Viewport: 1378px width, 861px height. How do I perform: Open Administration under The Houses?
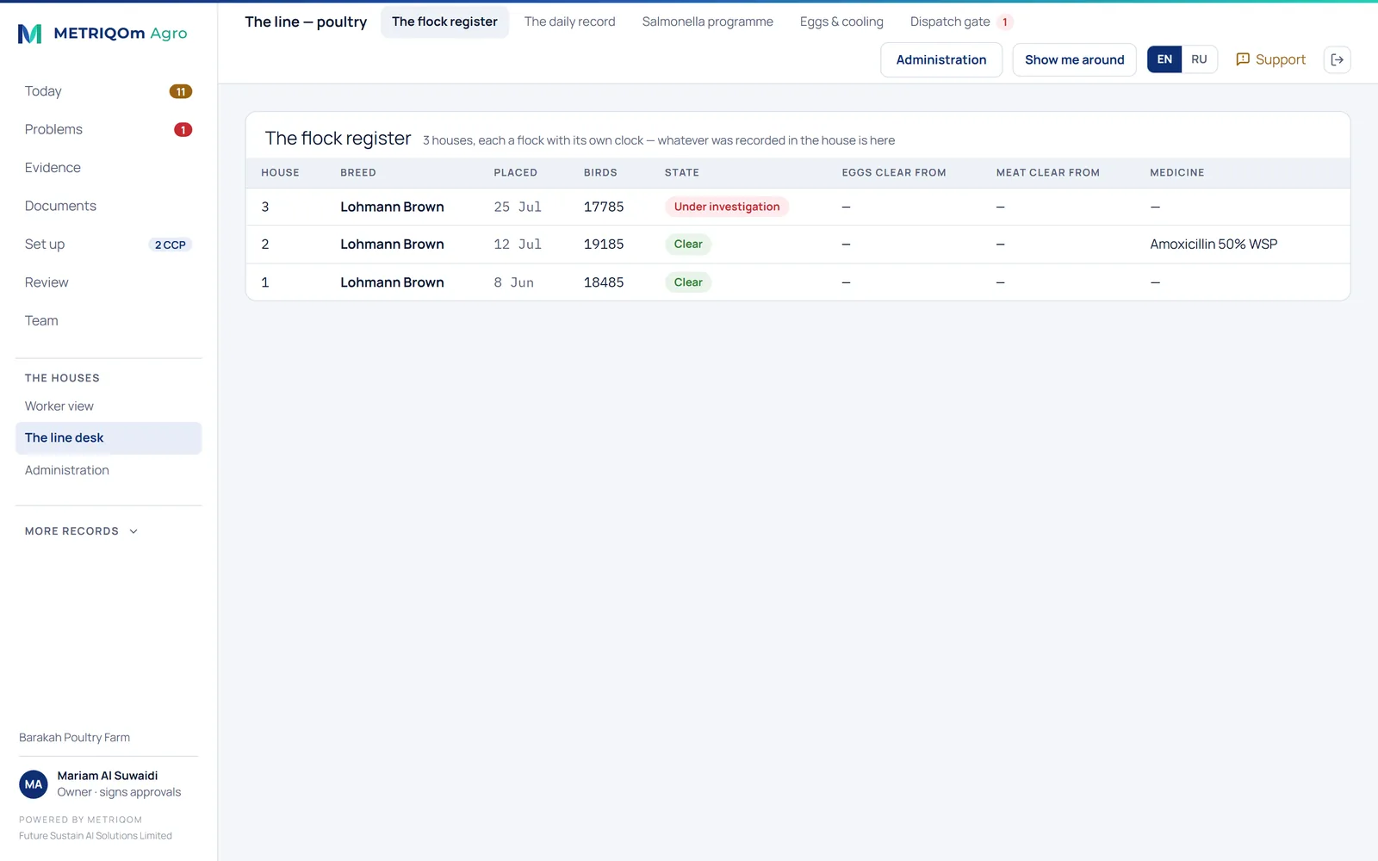pyautogui.click(x=109, y=470)
